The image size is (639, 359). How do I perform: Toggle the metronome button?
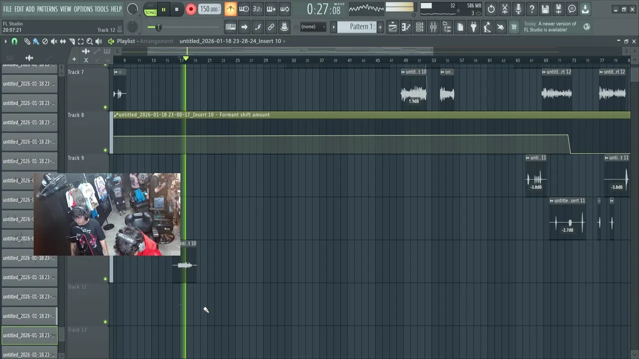pos(230,9)
